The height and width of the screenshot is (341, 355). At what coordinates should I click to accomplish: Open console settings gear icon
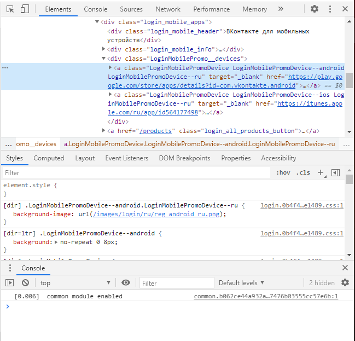(x=345, y=282)
